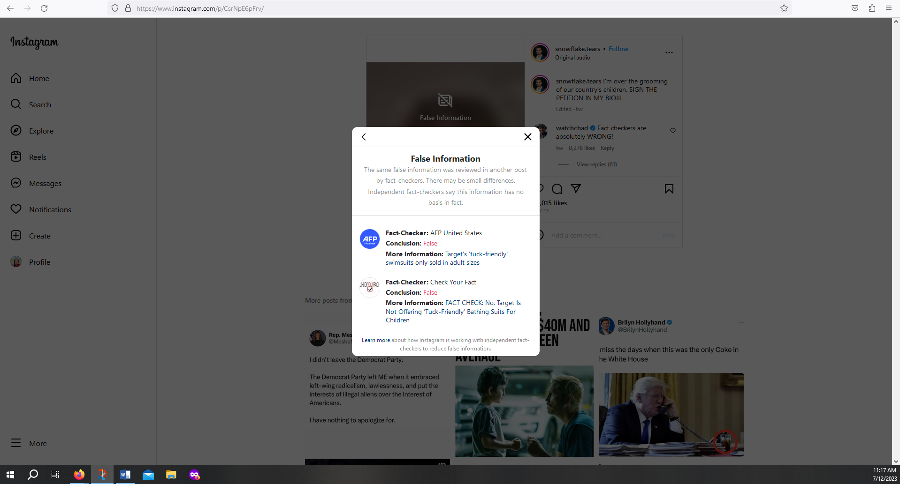900x484 pixels.
Task: Close the False Information dialog
Action: [527, 137]
